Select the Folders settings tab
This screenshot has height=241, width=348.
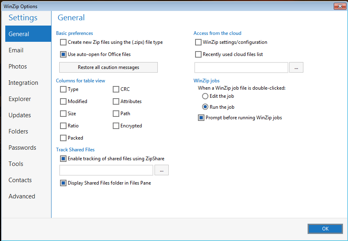pyautogui.click(x=28, y=131)
